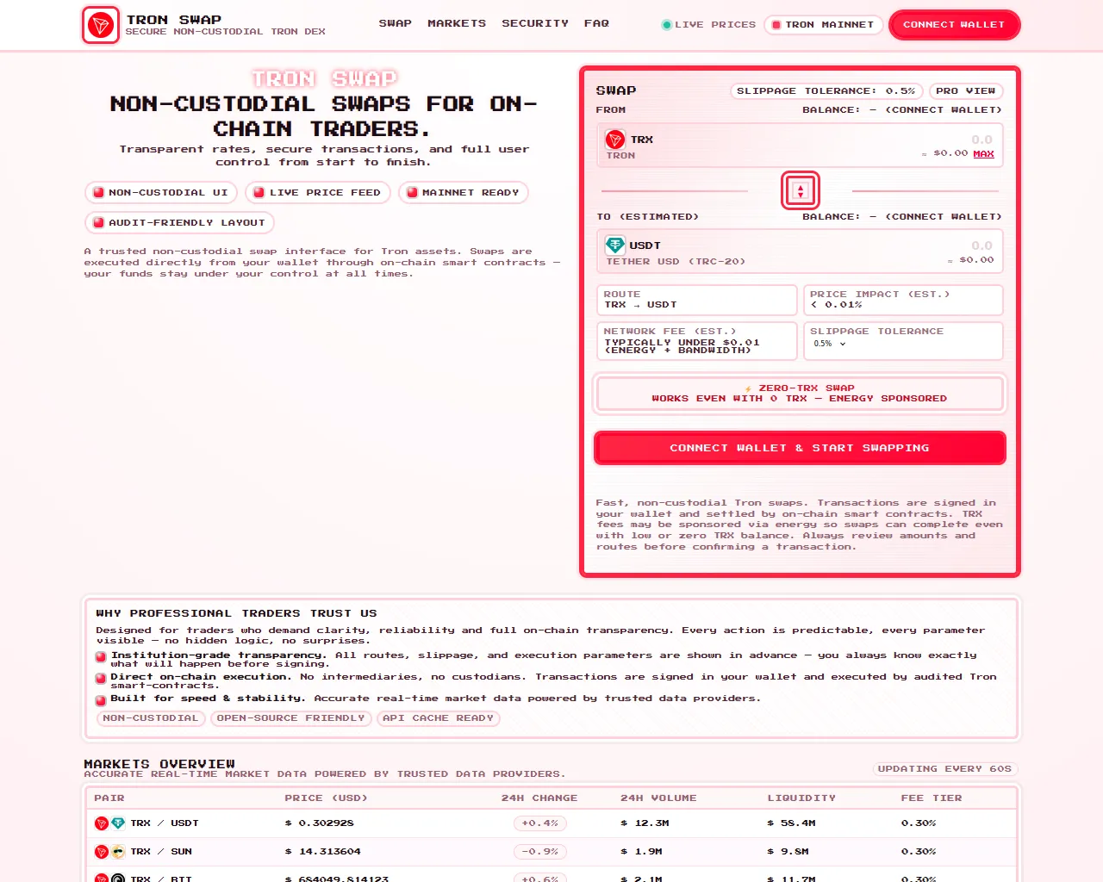Select the Tron Mainnet network pill
Screen dimensions: 1103x882
click(823, 25)
